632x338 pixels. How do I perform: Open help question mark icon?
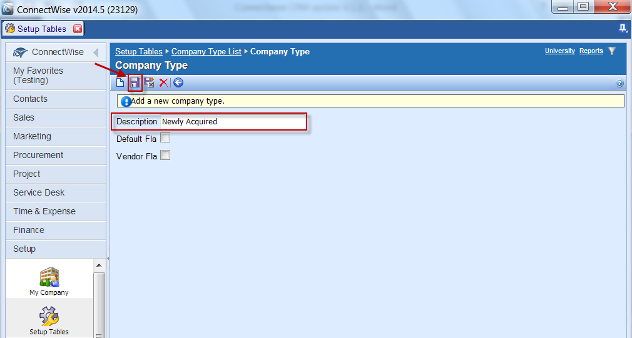click(619, 83)
